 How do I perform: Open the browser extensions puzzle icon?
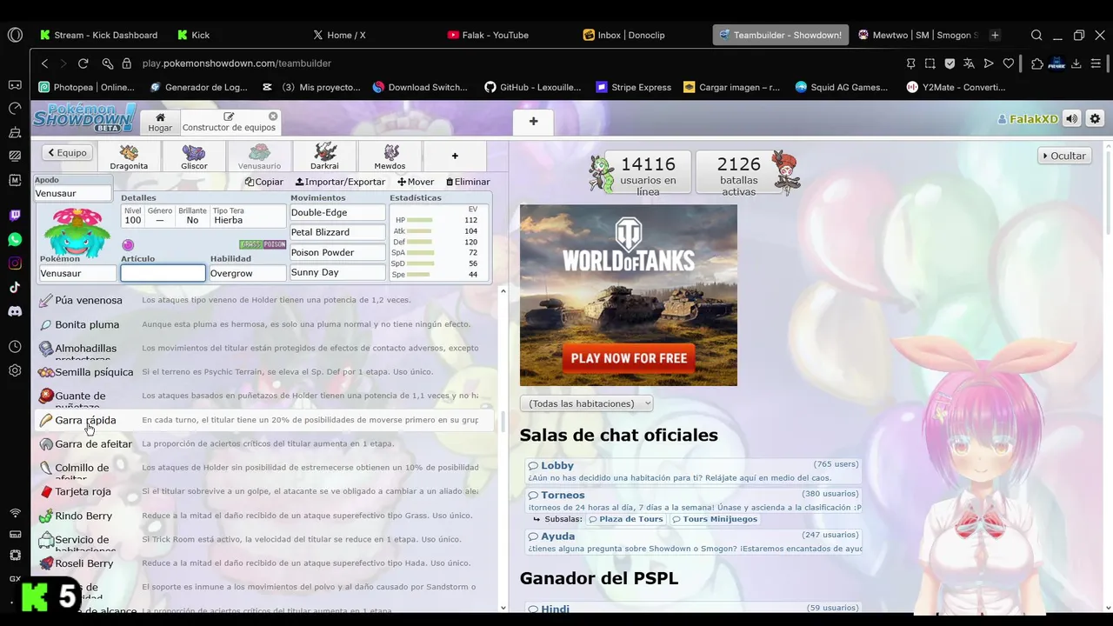tap(1036, 63)
